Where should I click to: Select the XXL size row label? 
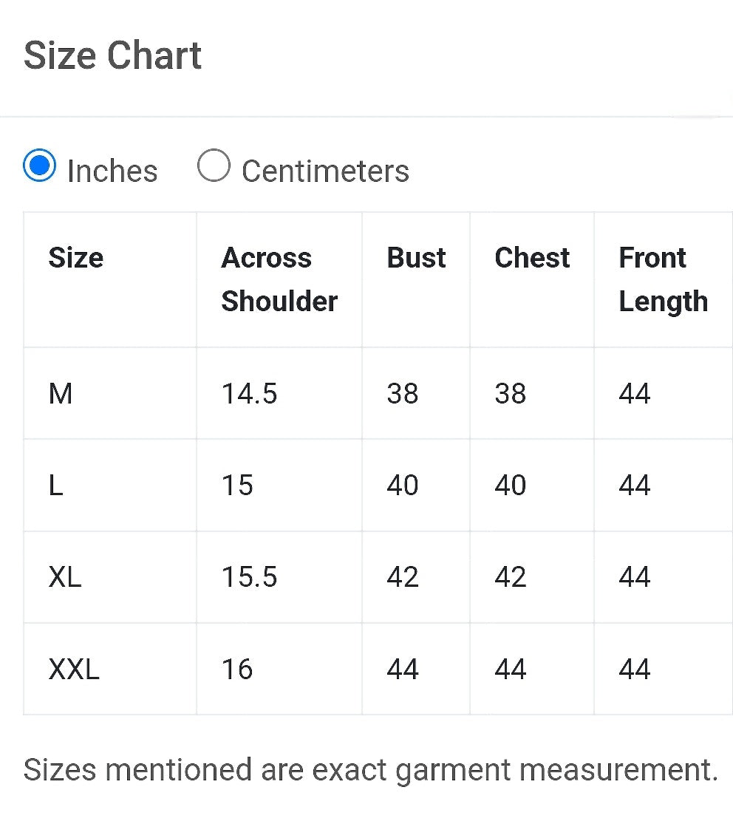pos(75,669)
